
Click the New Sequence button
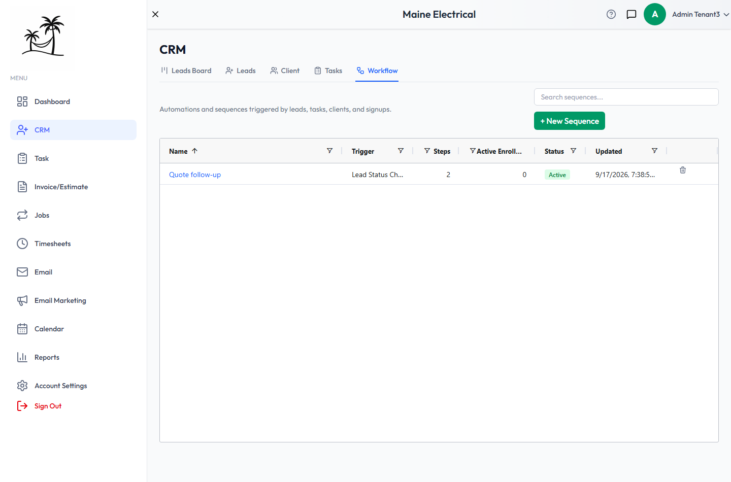(x=570, y=121)
